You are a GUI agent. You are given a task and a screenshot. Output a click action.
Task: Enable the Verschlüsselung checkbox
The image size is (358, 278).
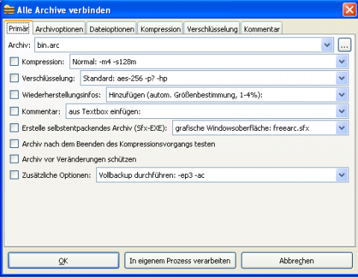point(14,78)
